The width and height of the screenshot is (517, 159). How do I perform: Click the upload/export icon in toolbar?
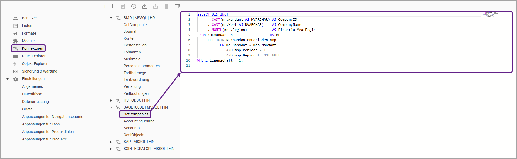[x=155, y=6]
